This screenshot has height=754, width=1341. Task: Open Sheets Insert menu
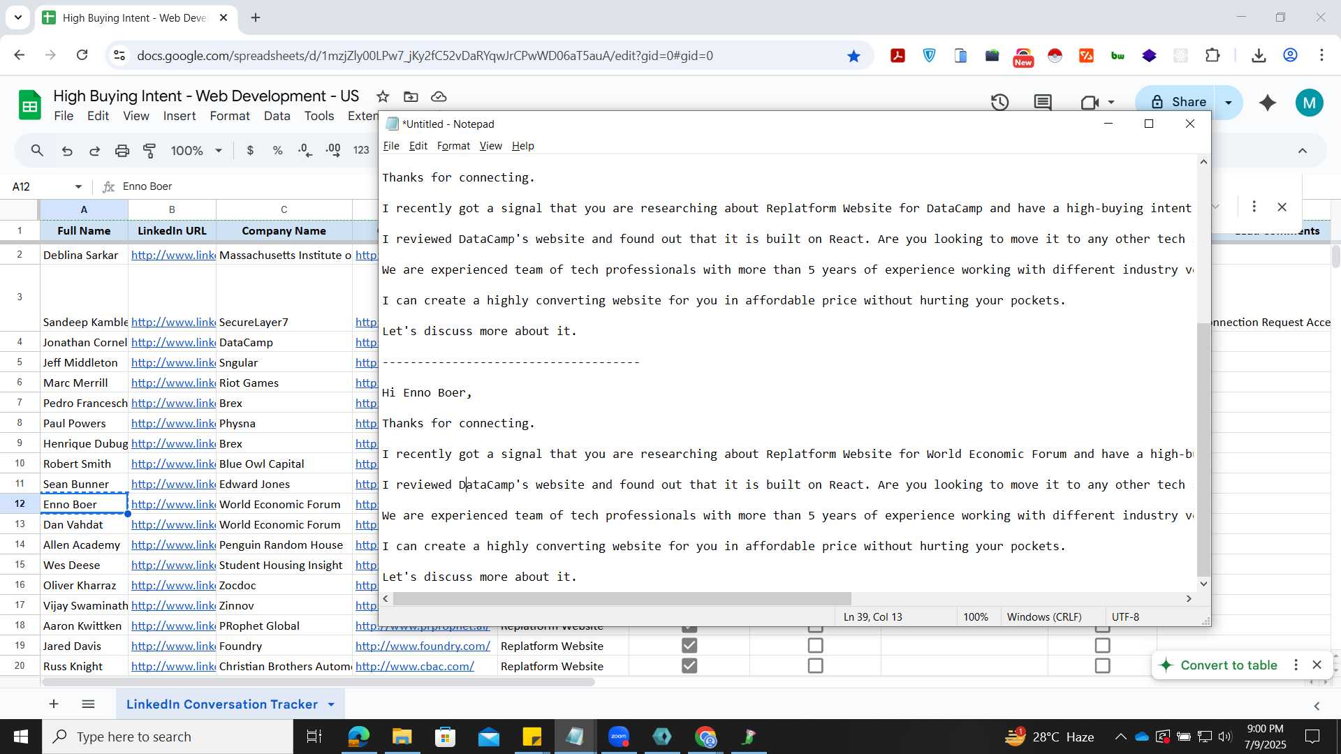(179, 116)
